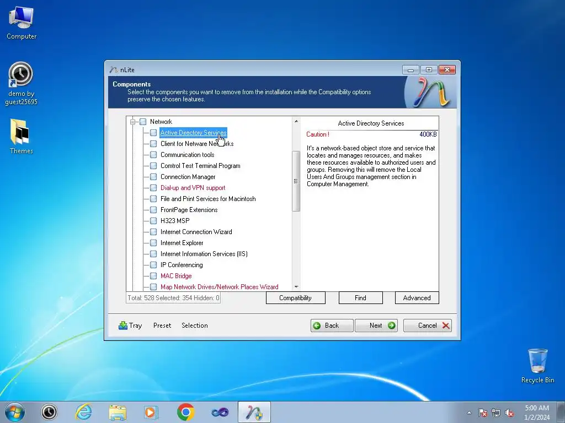This screenshot has width=565, height=423.
Task: Check Internet Connection Wizard checkbox
Action: (x=153, y=232)
